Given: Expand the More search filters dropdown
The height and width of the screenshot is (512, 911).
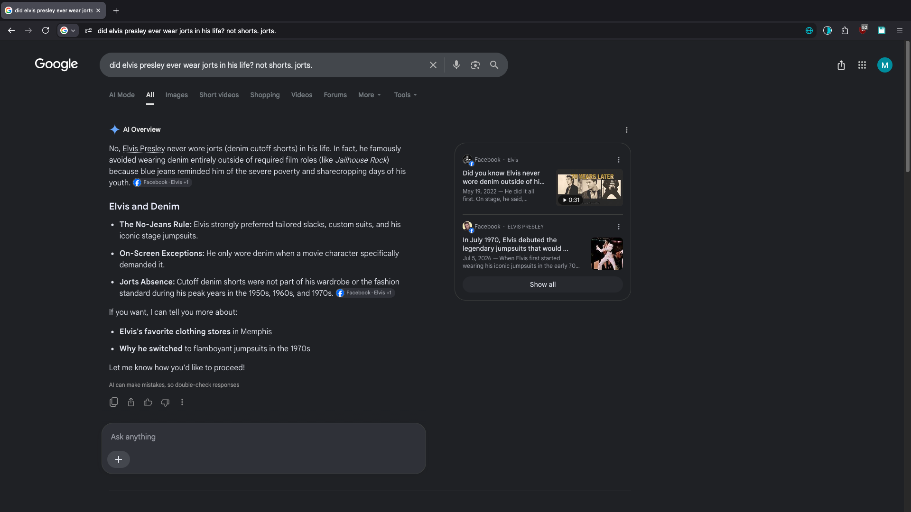Looking at the screenshot, I should (x=370, y=95).
